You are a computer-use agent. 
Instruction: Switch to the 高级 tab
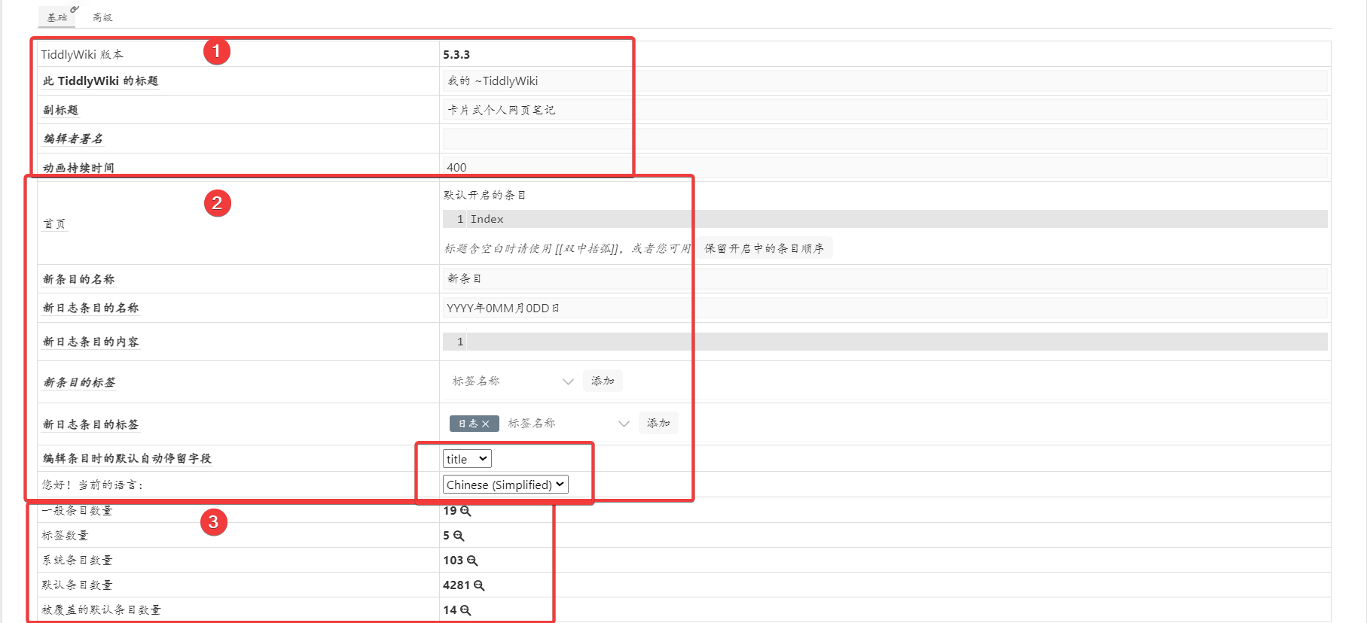click(x=102, y=17)
